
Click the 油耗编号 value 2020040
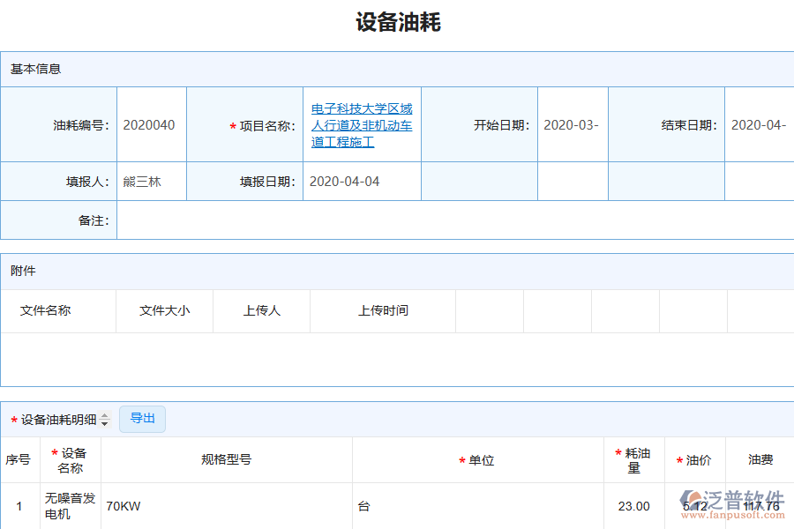click(151, 124)
